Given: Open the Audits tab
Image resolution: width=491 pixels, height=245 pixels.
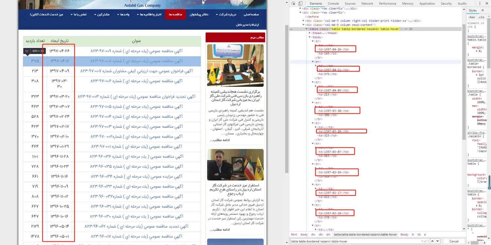Looking at the screenshot, I should point(462,4).
